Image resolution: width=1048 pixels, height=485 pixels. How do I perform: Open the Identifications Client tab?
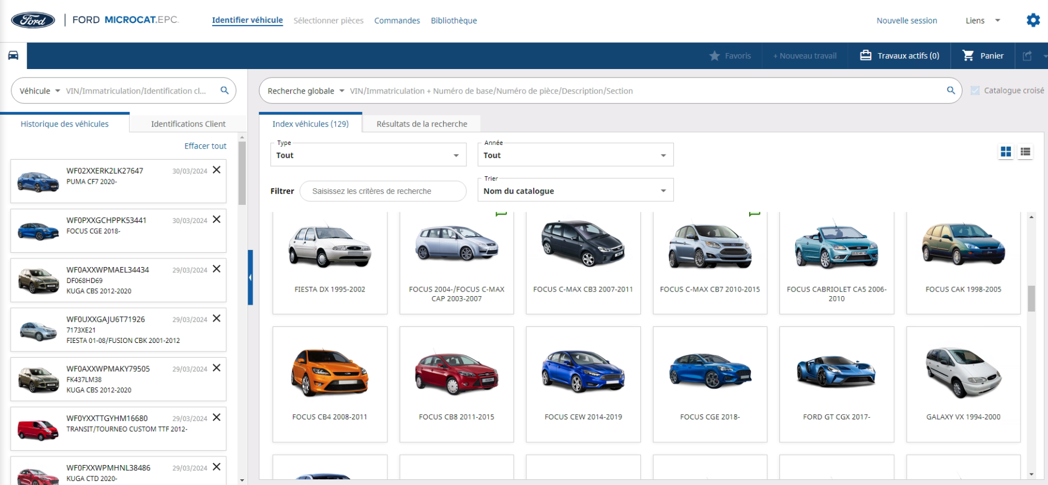point(188,124)
